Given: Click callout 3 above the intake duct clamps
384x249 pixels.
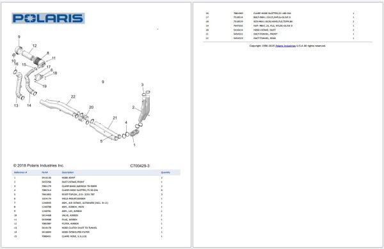Looking at the screenshot, I should click(x=142, y=85).
